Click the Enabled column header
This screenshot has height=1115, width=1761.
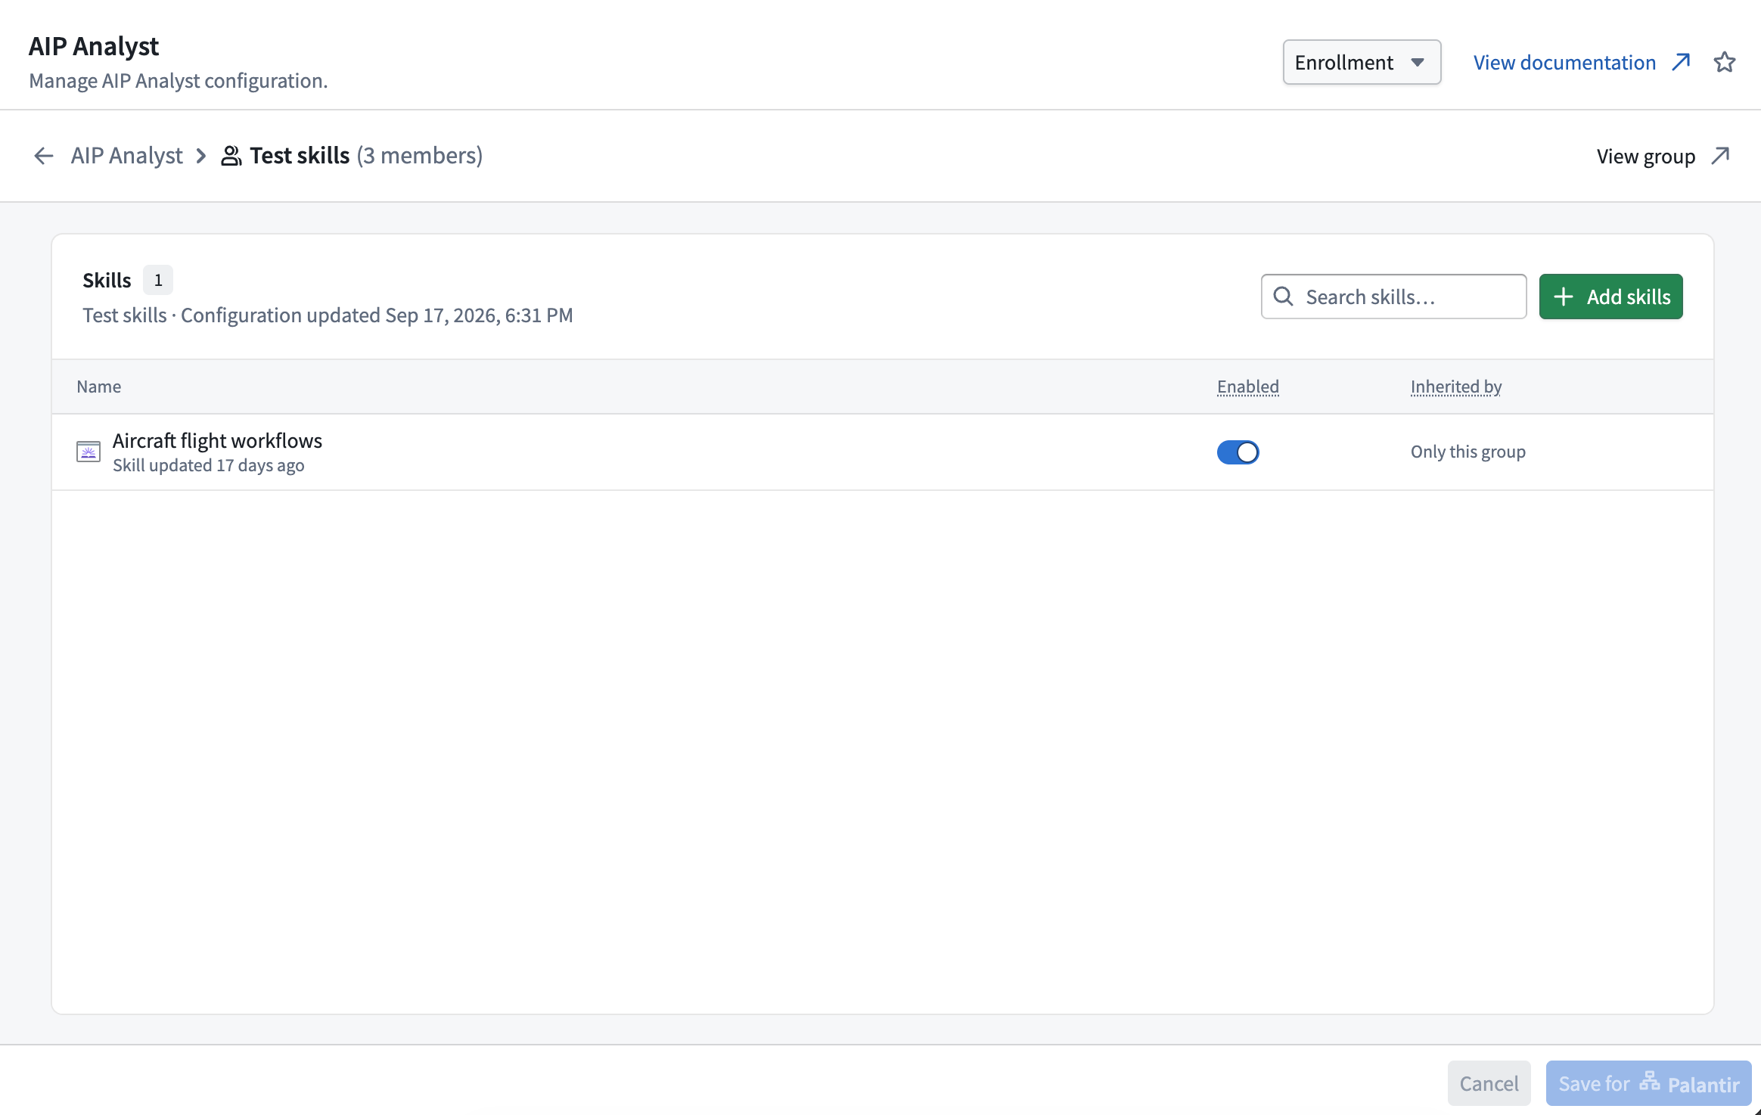pos(1248,387)
